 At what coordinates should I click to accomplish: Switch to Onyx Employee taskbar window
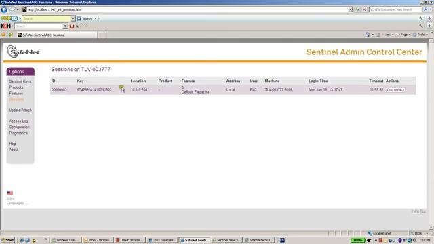pyautogui.click(x=162, y=240)
